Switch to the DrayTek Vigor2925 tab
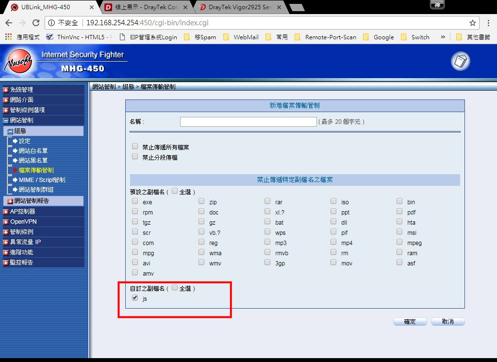497x362 pixels. pos(240,7)
